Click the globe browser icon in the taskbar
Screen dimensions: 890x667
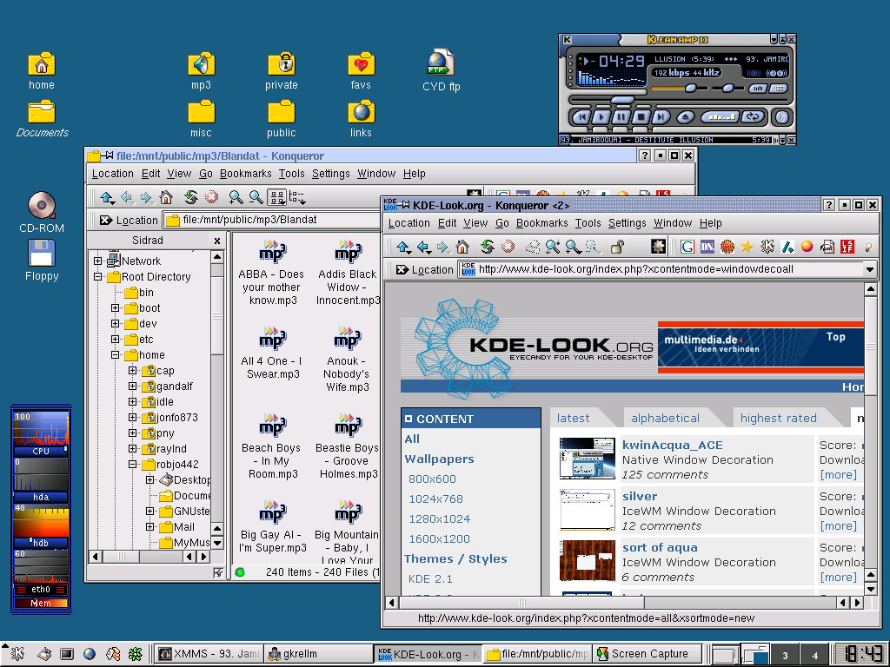click(x=90, y=654)
